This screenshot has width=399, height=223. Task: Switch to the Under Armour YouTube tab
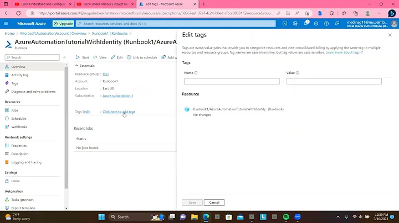click(105, 4)
